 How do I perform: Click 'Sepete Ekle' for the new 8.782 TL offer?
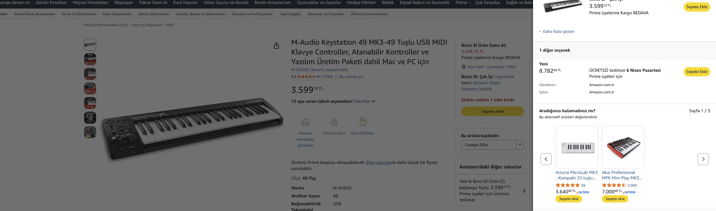click(x=697, y=72)
